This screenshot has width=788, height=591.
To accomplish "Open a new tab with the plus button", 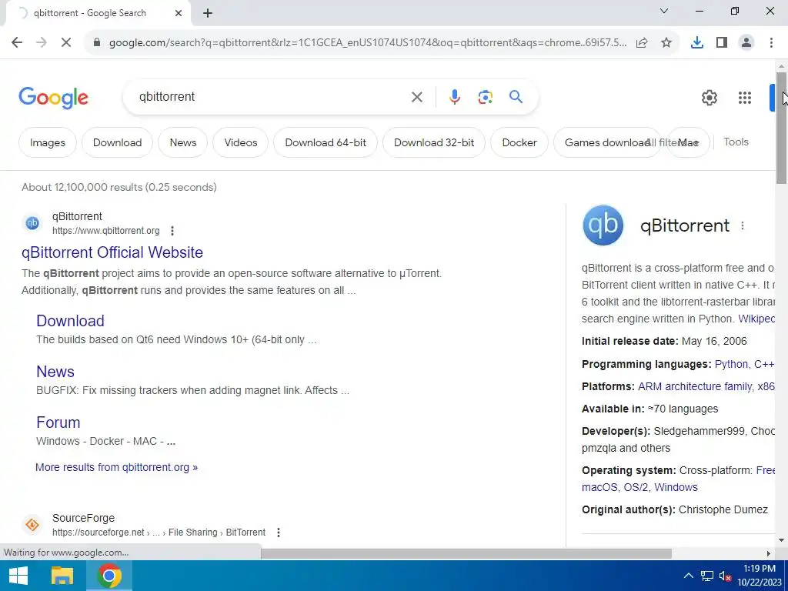I will point(208,13).
